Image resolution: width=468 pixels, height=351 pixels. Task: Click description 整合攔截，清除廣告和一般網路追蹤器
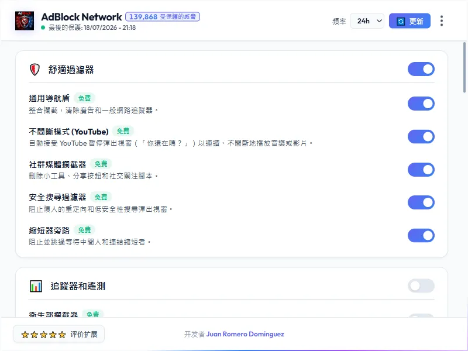point(94,111)
